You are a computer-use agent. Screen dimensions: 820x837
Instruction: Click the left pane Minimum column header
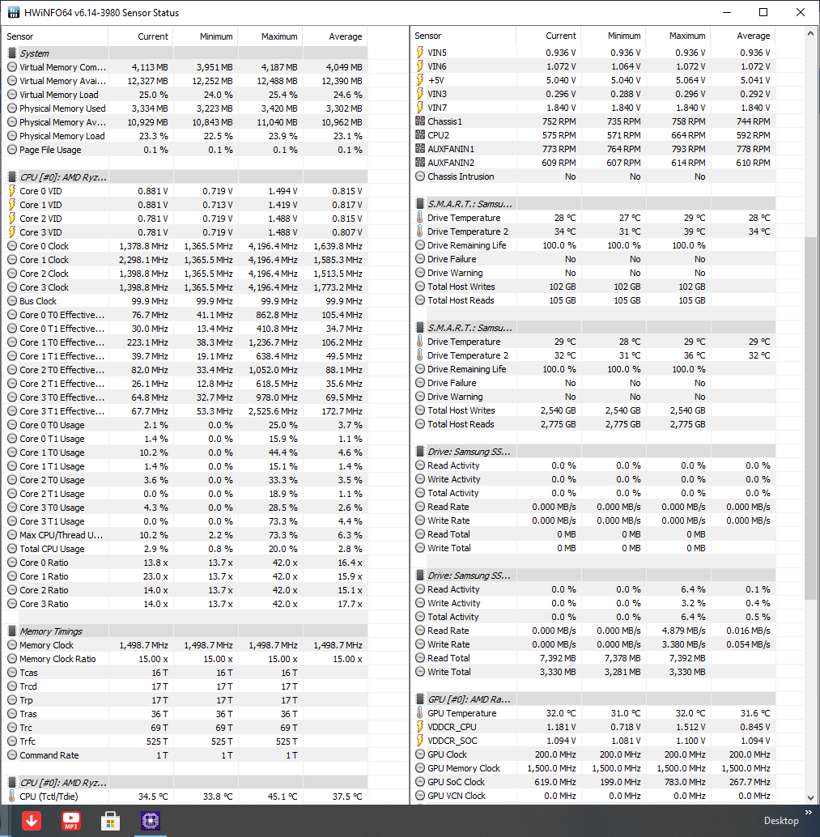[x=206, y=36]
